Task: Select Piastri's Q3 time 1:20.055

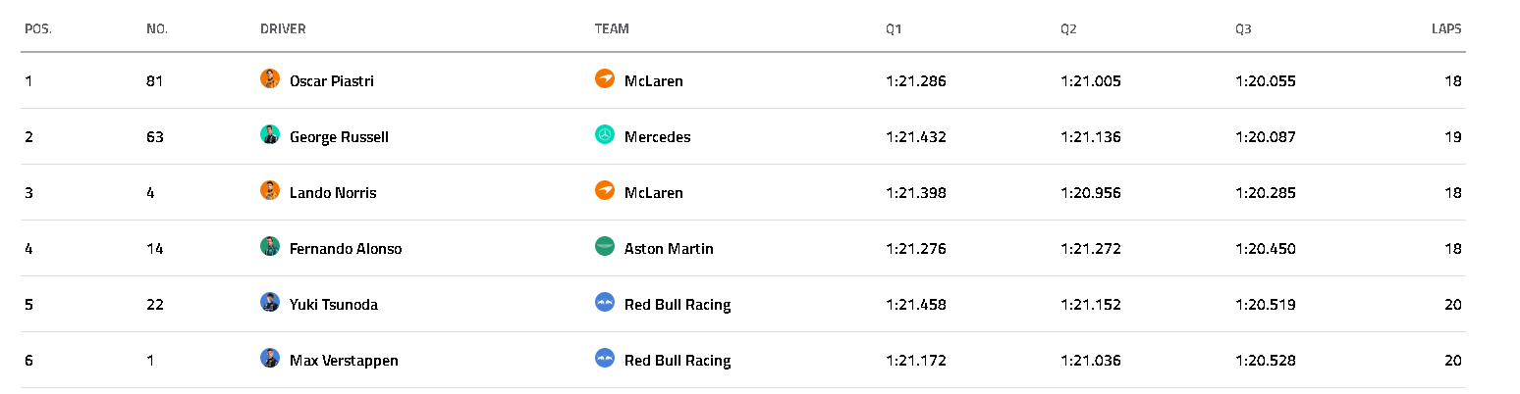Action: tap(1265, 81)
